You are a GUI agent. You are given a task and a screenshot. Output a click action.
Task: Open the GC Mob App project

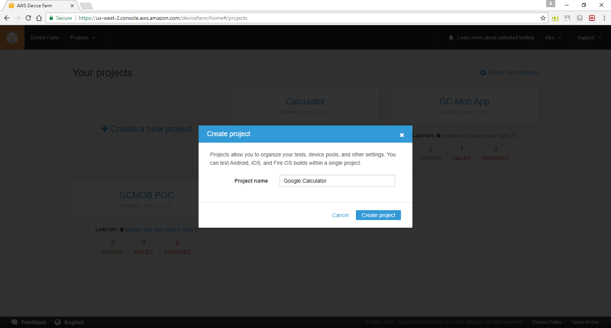[464, 101]
